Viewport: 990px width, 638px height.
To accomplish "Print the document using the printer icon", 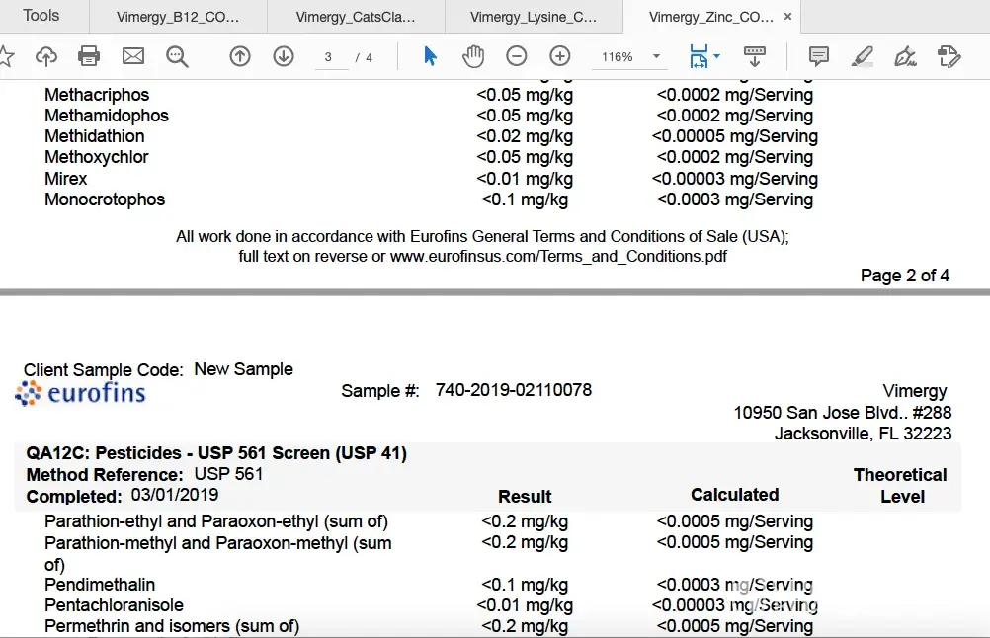I will point(89,56).
